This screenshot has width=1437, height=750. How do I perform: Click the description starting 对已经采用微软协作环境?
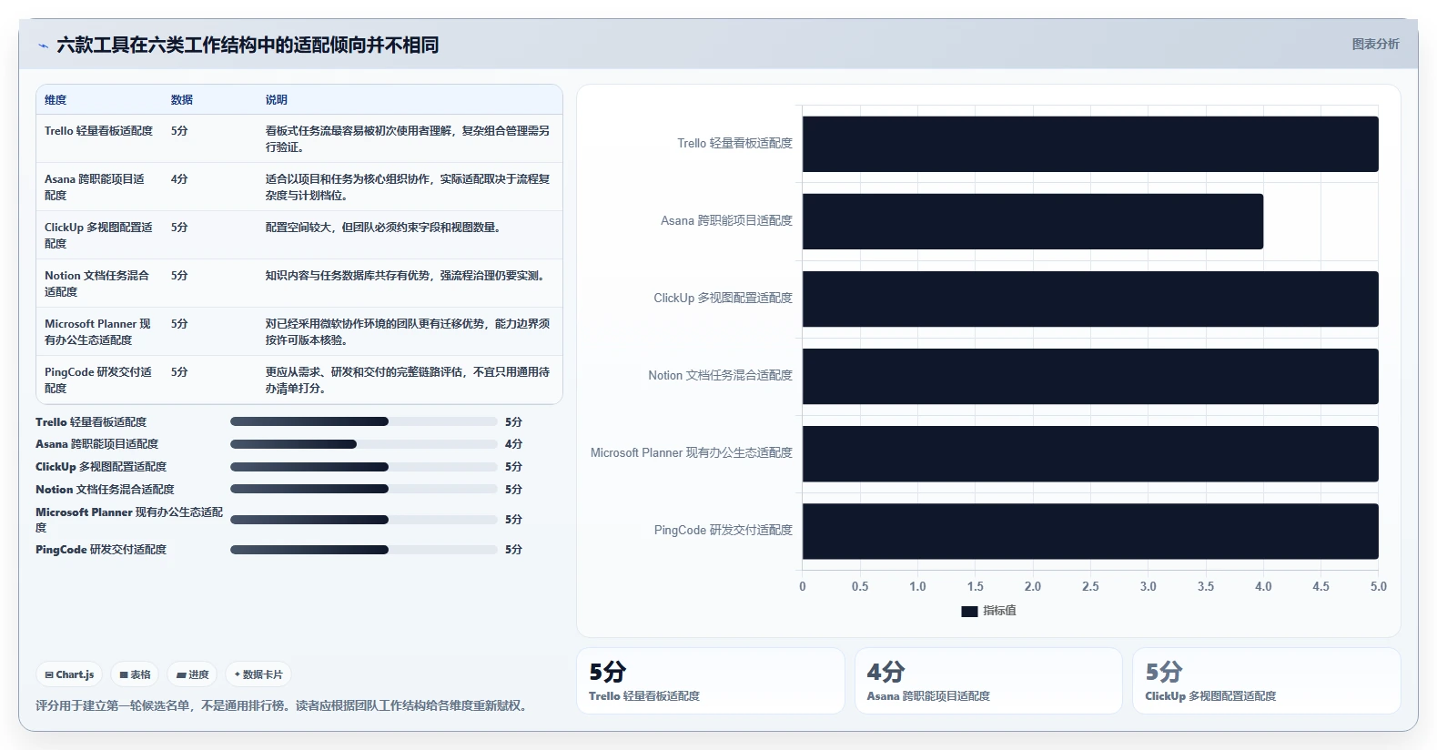(x=408, y=332)
